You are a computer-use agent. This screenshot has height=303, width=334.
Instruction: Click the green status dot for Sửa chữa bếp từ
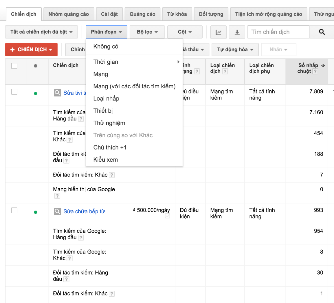[35, 211]
